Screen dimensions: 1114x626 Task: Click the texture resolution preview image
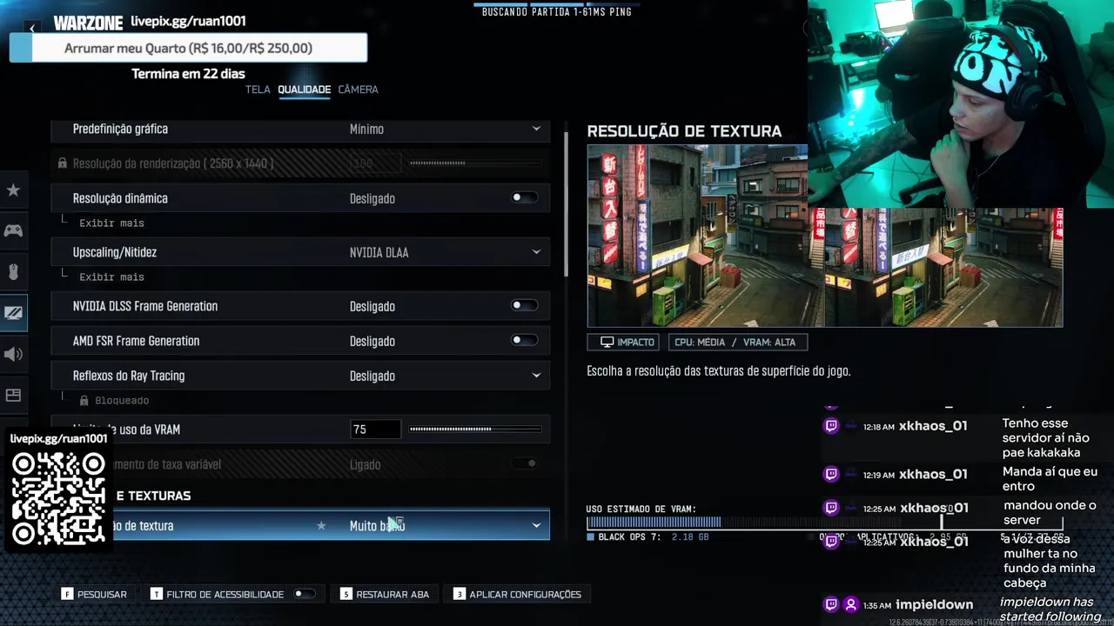[824, 236]
